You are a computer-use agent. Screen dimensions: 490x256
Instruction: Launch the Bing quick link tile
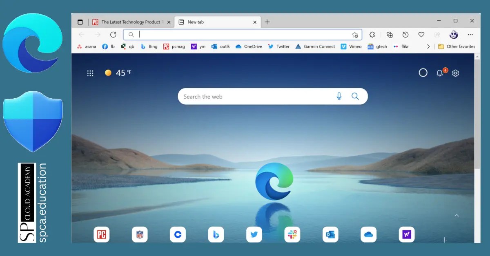click(x=216, y=234)
